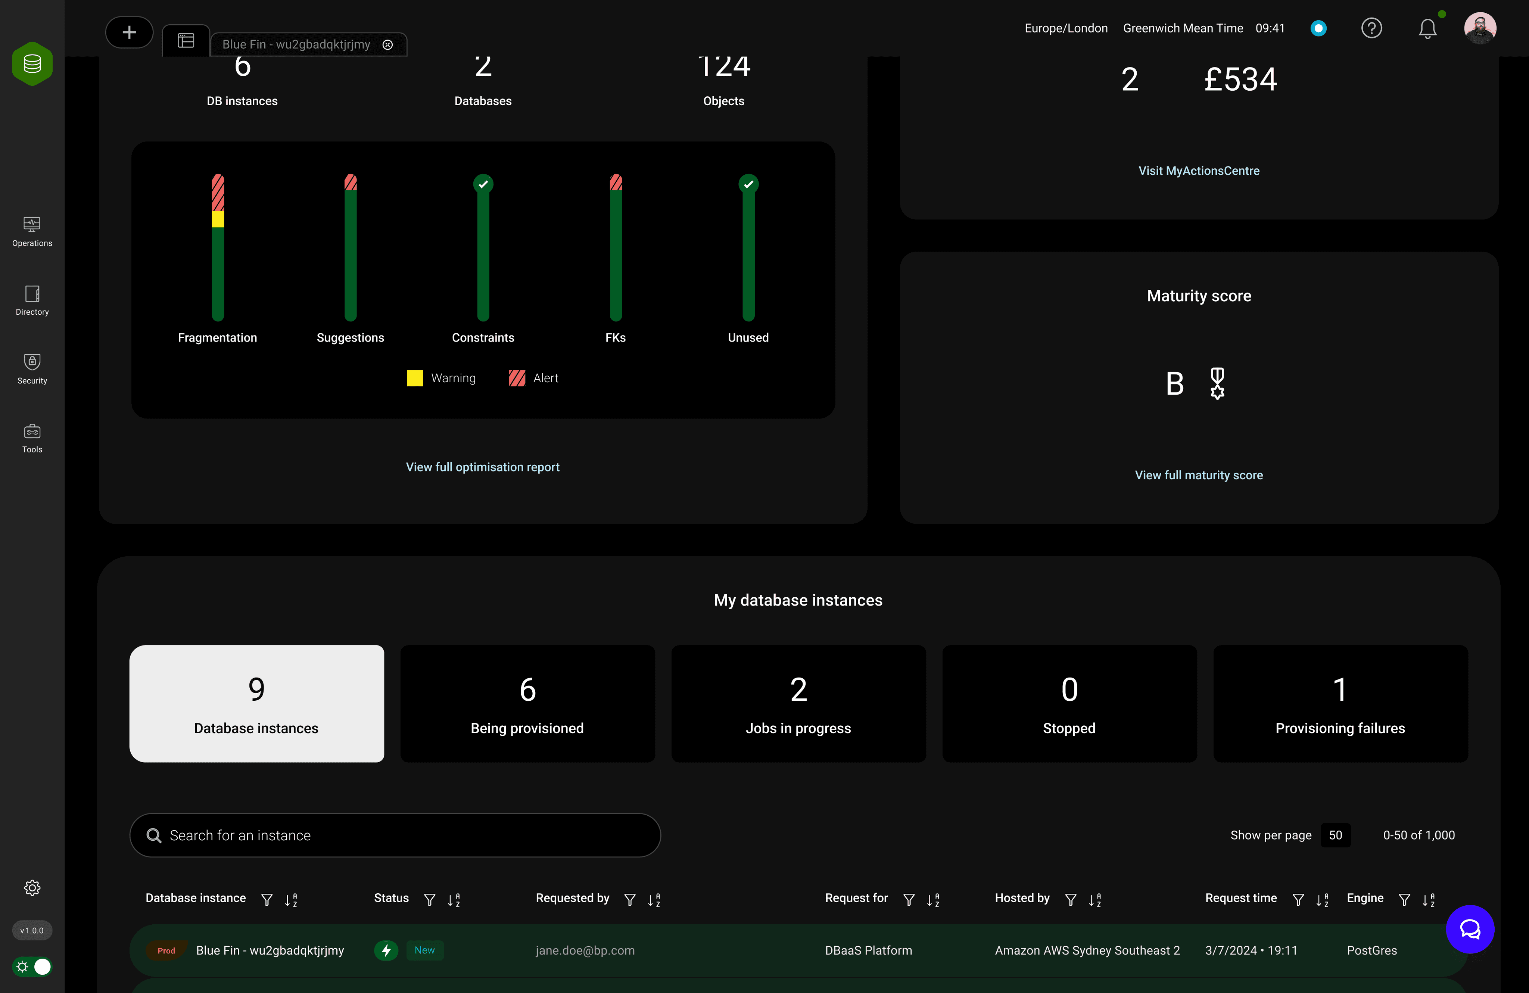Click Visit MyActionsCentre link
This screenshot has height=993, width=1529.
click(x=1198, y=171)
